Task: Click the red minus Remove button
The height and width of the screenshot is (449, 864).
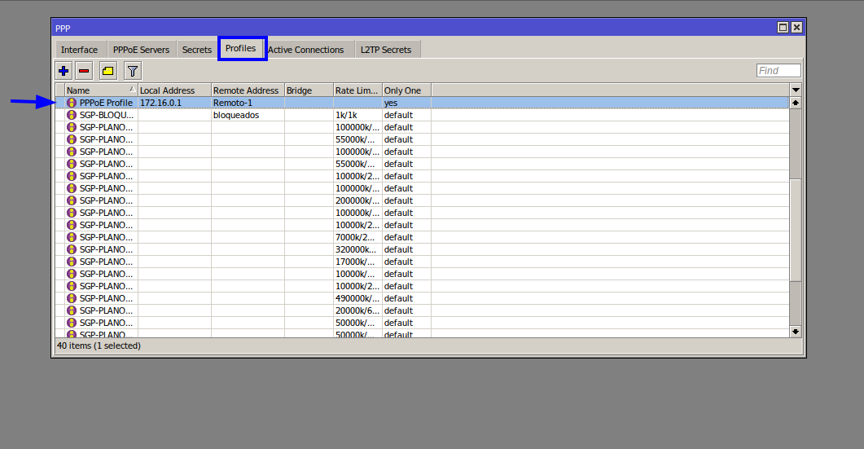Action: click(x=84, y=71)
